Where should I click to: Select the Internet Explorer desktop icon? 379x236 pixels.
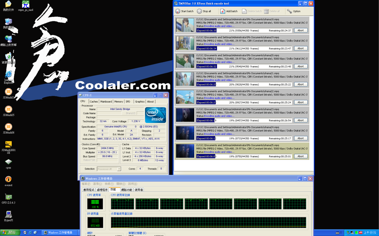[8, 77]
